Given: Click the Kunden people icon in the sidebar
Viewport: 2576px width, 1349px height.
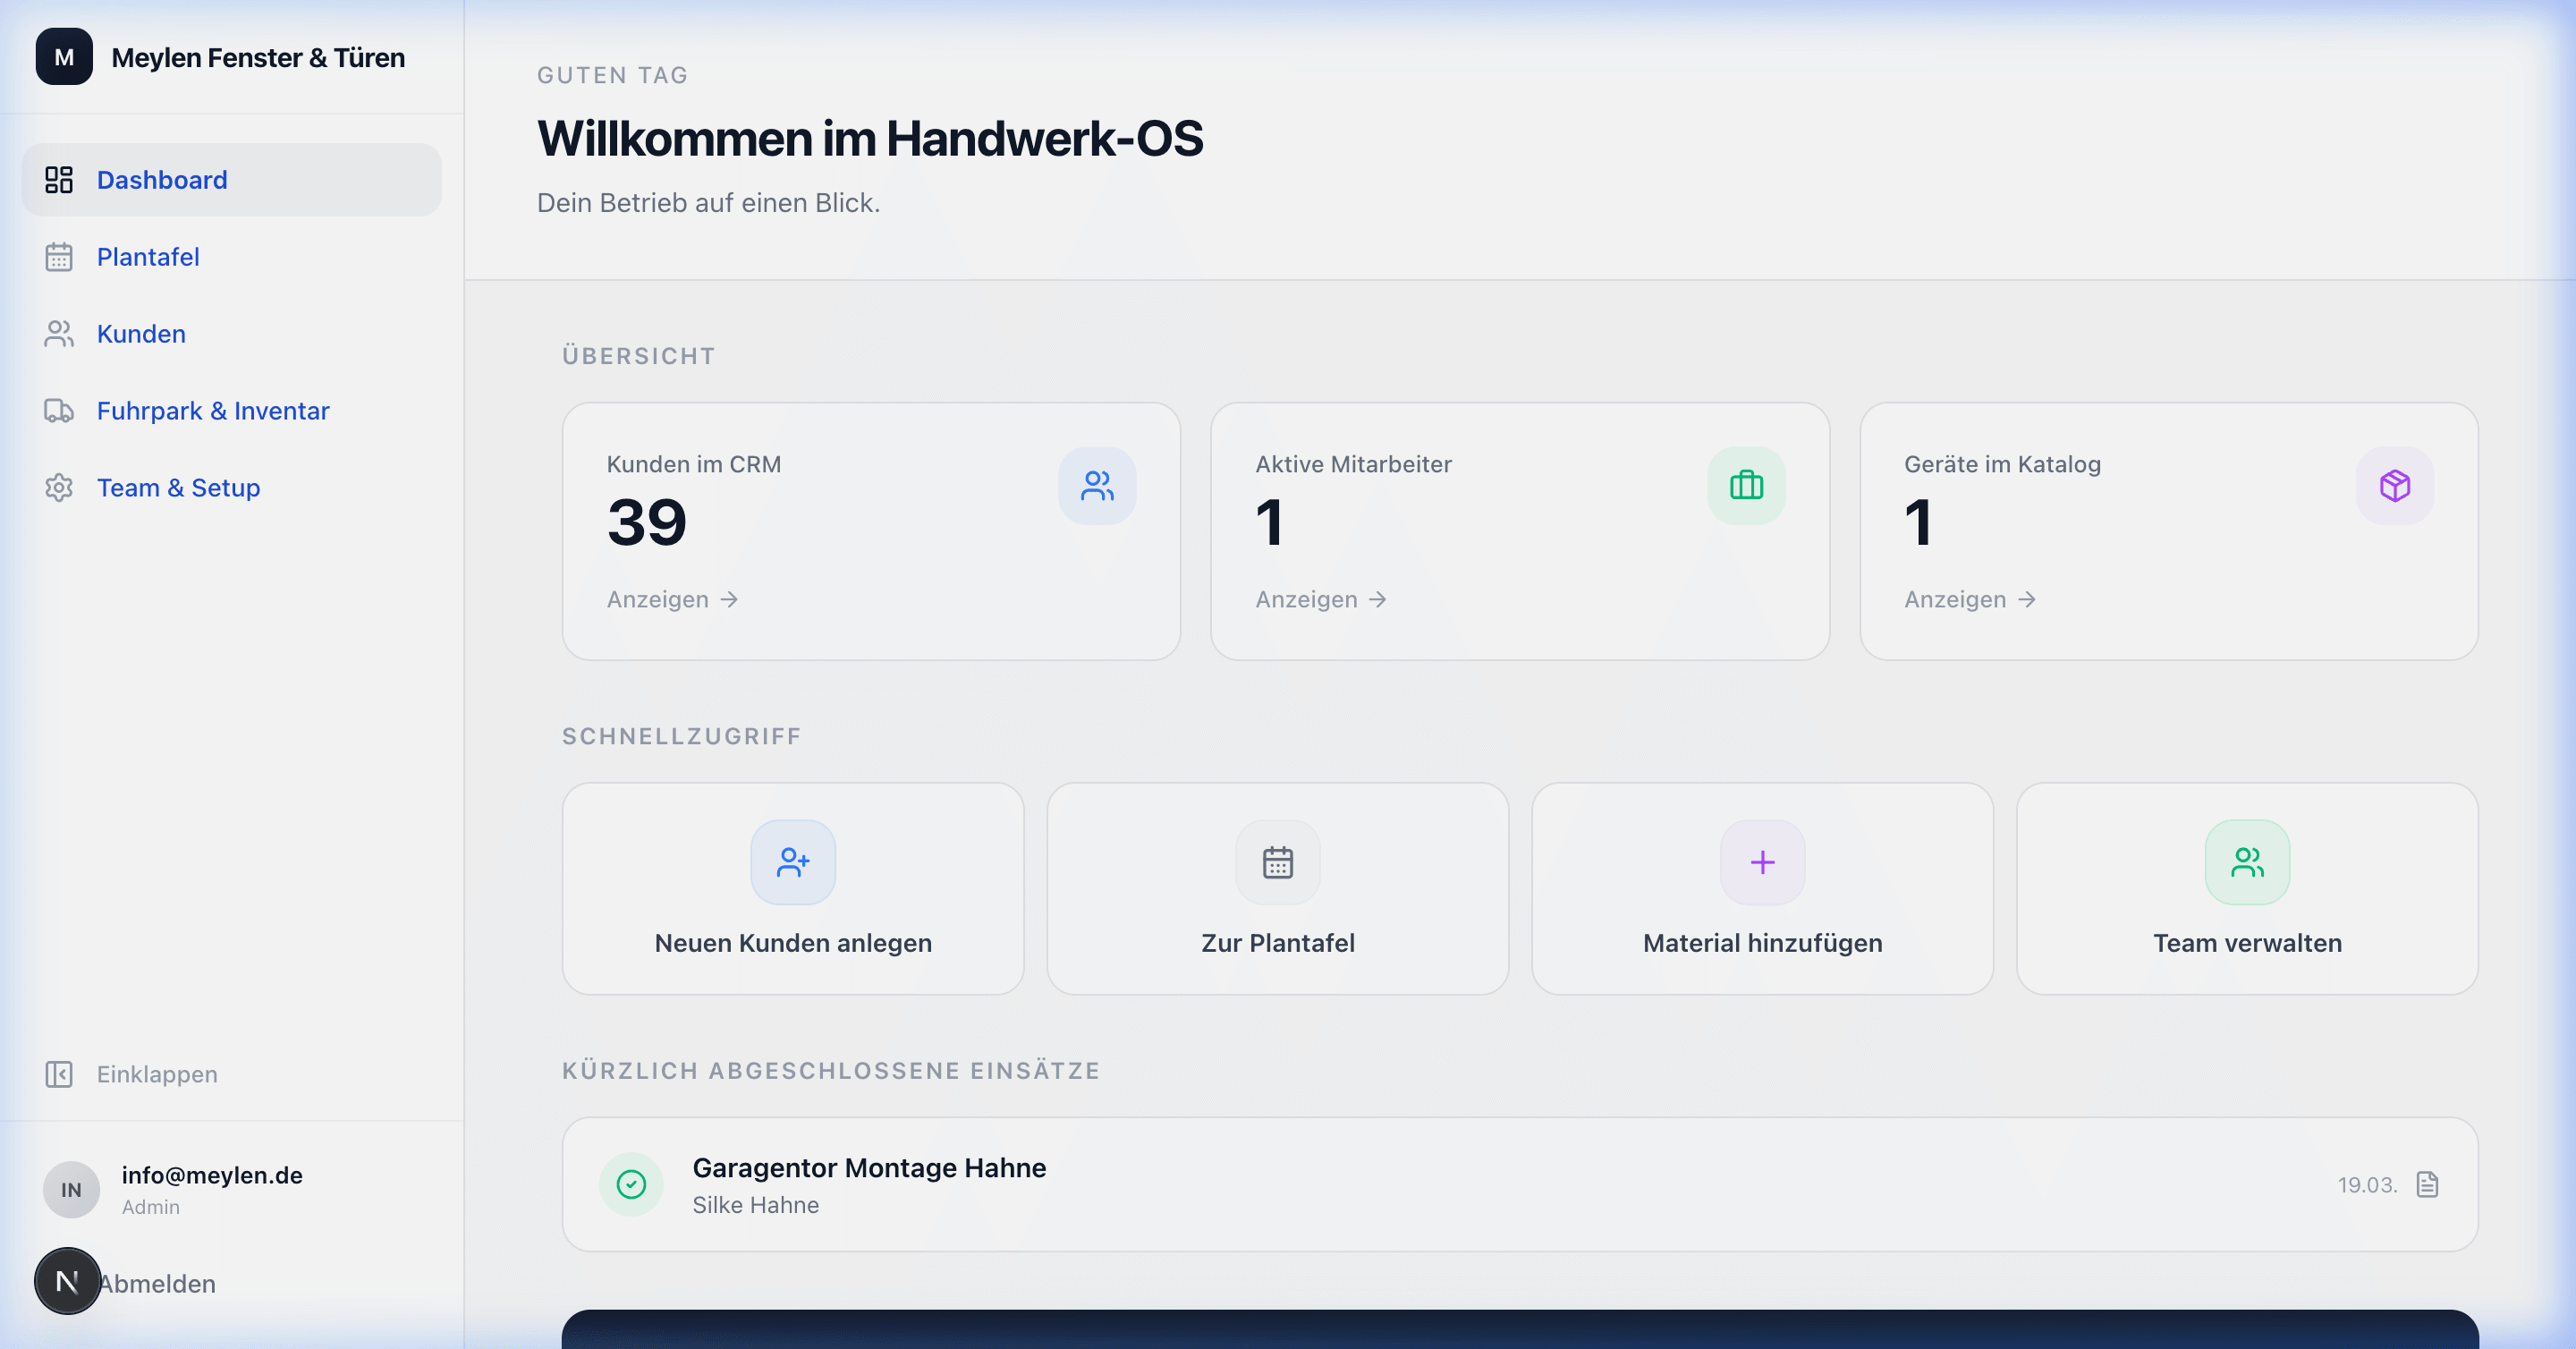Looking at the screenshot, I should tap(60, 333).
